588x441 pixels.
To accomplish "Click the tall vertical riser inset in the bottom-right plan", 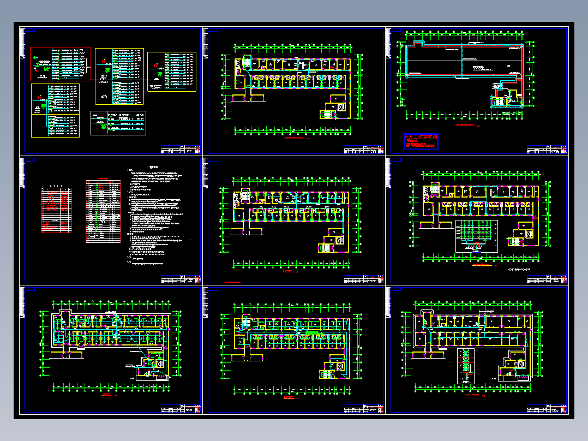I will (466, 366).
